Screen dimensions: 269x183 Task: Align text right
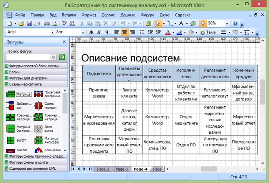coord(132,32)
